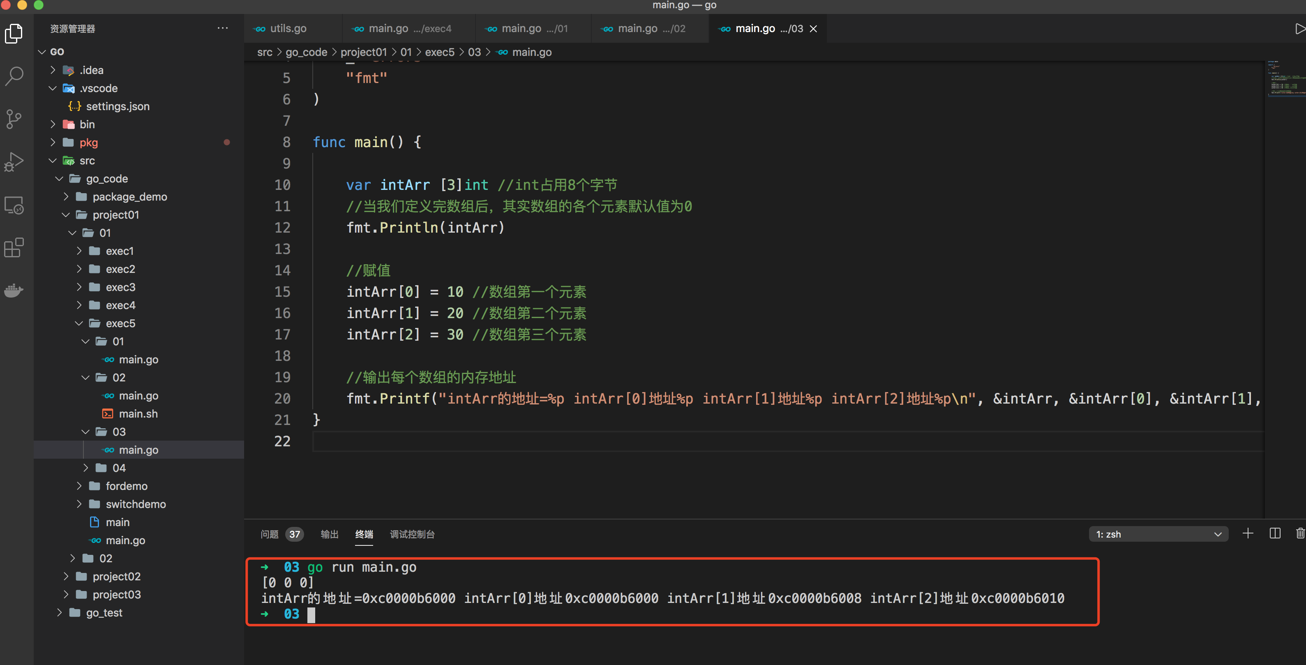The image size is (1306, 665).
Task: Open the Run and Debug view
Action: pyautogui.click(x=14, y=162)
